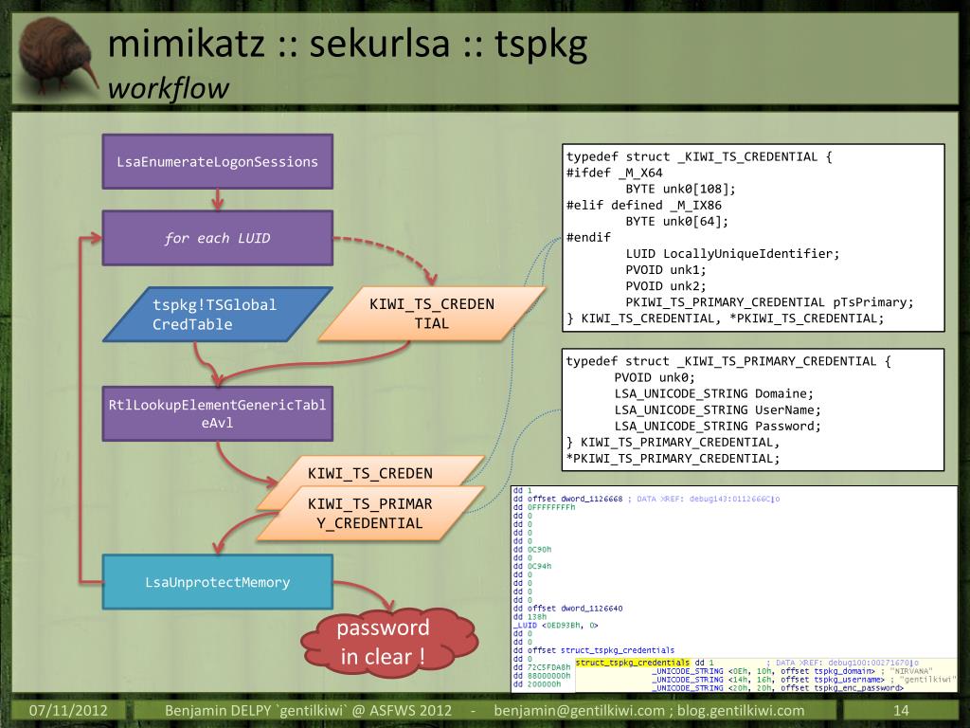Click the '_KIWI_TS_CREDENTIAL' typedef header line
The width and height of the screenshot is (970, 728).
pos(699,156)
